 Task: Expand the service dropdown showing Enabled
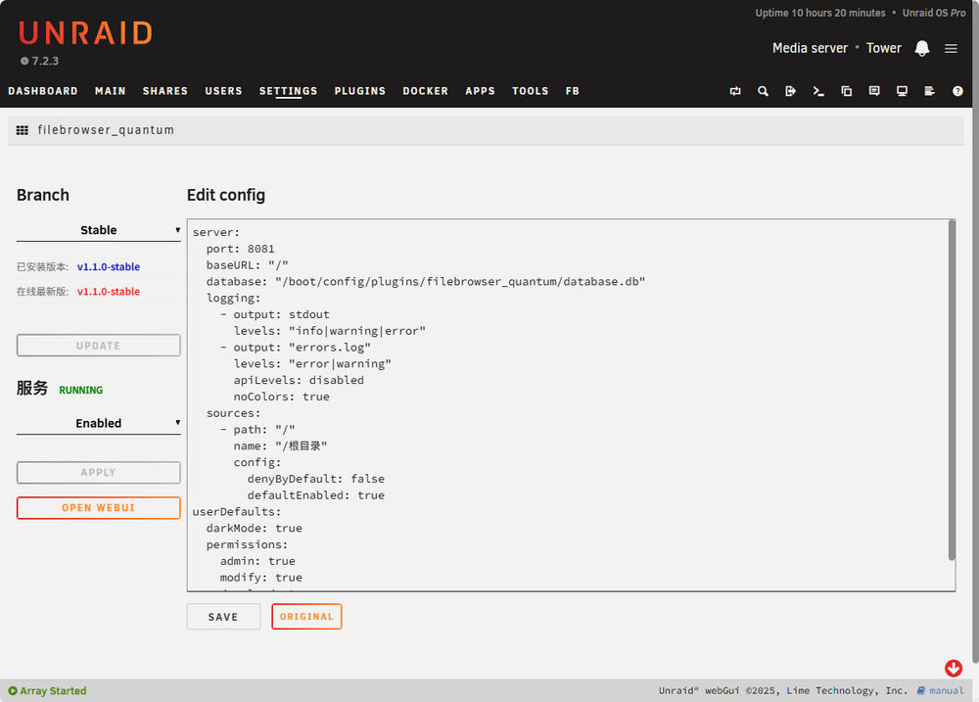point(99,423)
